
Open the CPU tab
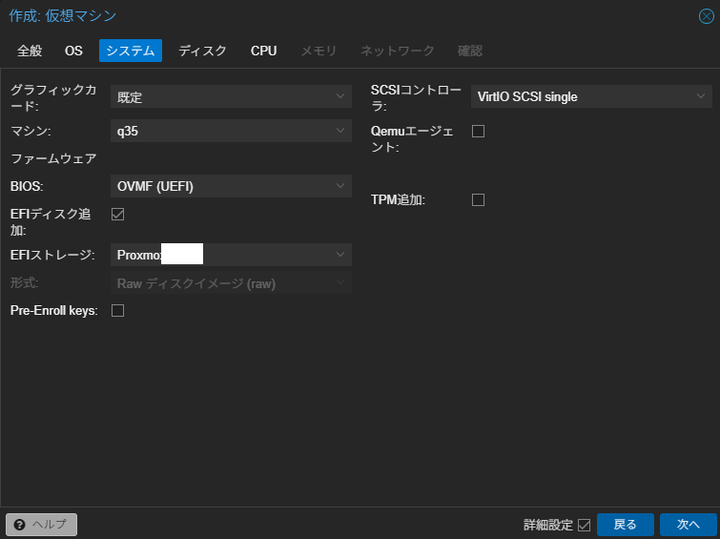point(263,51)
